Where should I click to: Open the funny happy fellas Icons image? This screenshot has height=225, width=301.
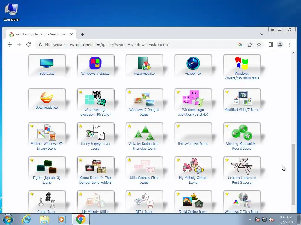tap(96, 132)
